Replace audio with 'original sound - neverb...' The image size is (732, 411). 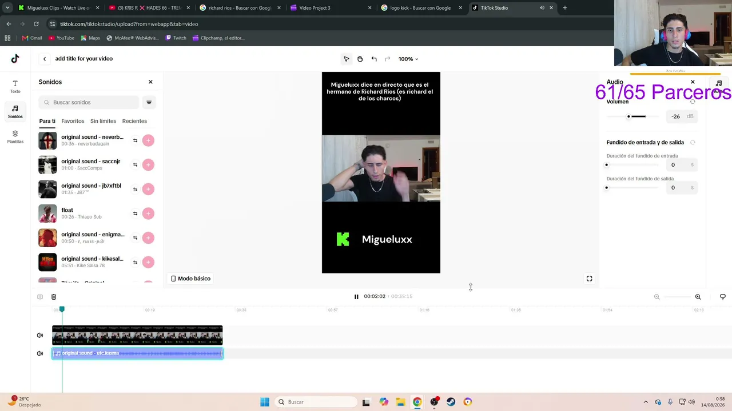coord(135,140)
